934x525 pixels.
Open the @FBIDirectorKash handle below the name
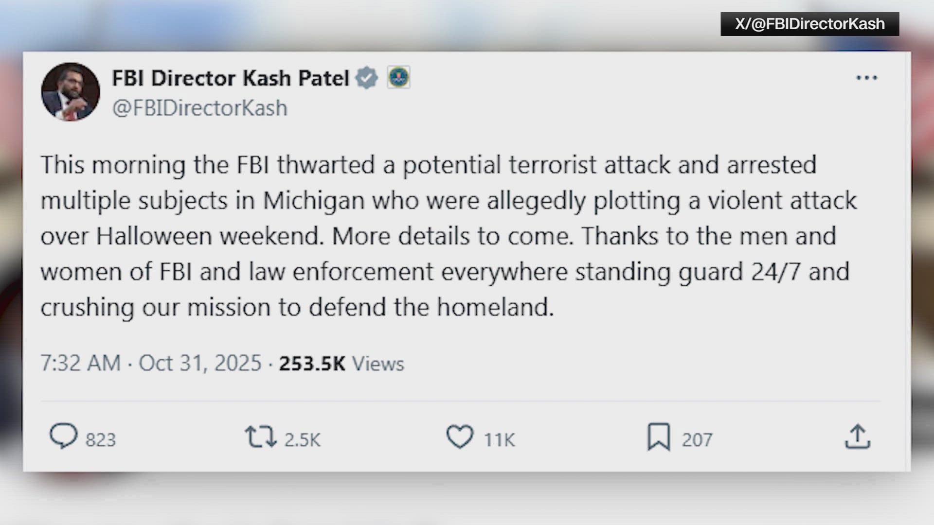click(x=199, y=108)
